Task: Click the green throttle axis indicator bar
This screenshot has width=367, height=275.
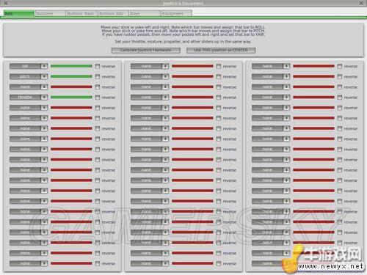Action: [71, 98]
